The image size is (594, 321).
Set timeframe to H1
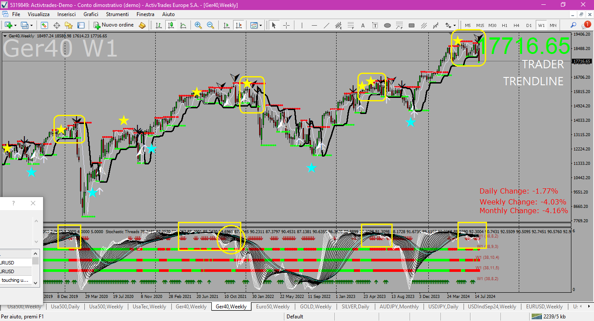coord(504,25)
